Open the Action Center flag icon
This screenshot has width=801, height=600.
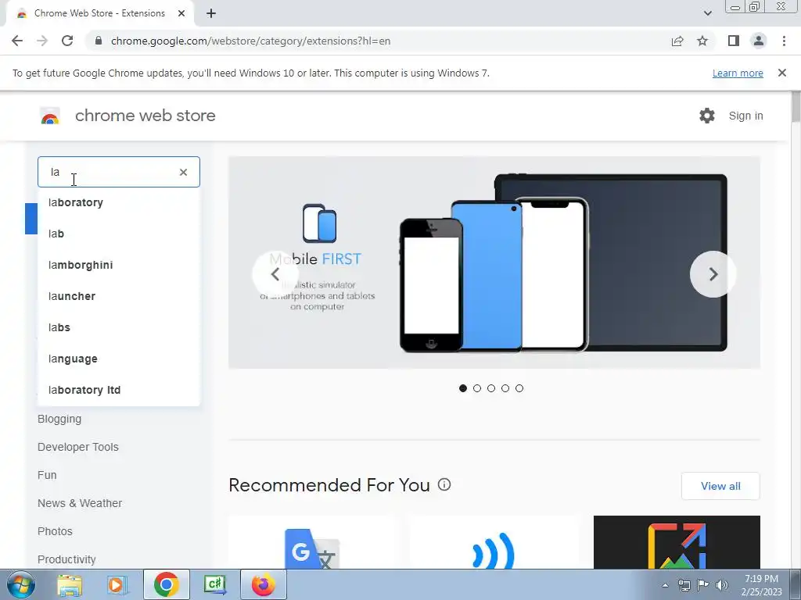[x=703, y=585]
